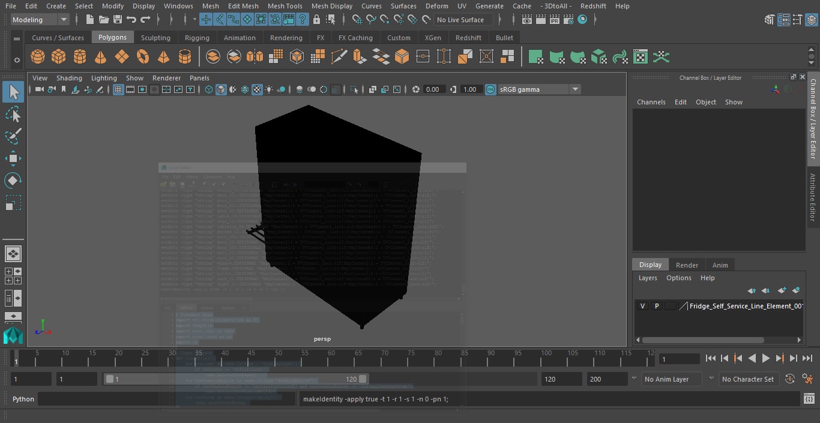
Task: Activate the Paint selection tool
Action: pyautogui.click(x=13, y=136)
